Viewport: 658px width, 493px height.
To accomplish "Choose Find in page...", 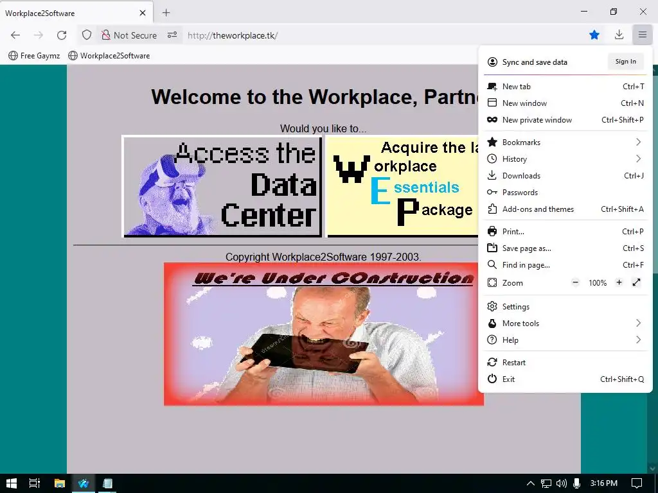I will pos(565,265).
